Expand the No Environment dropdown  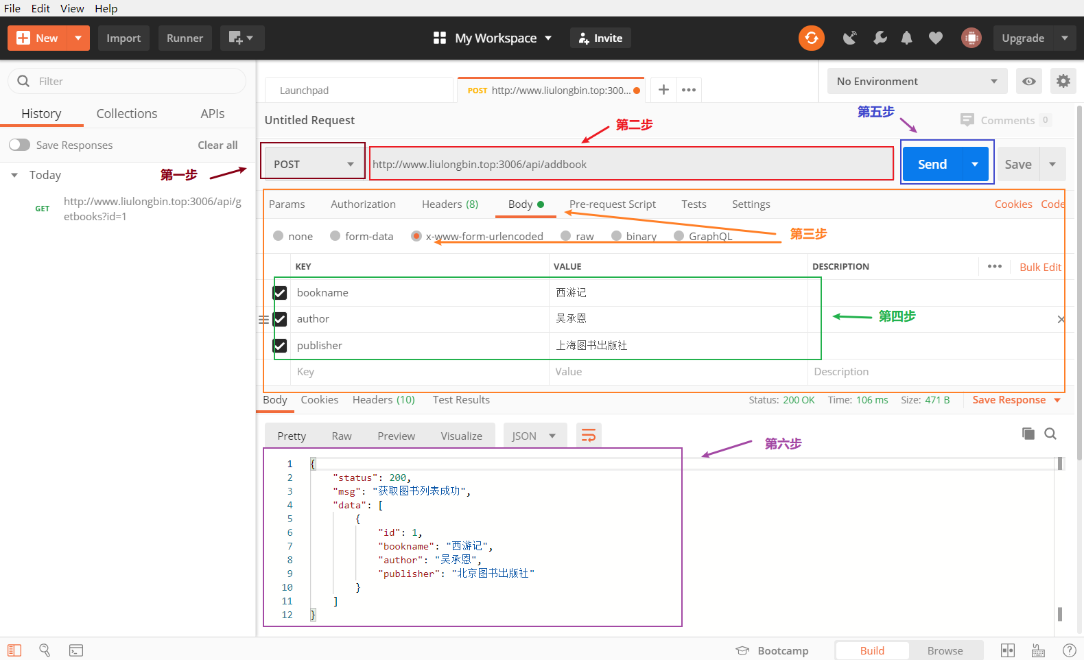917,81
